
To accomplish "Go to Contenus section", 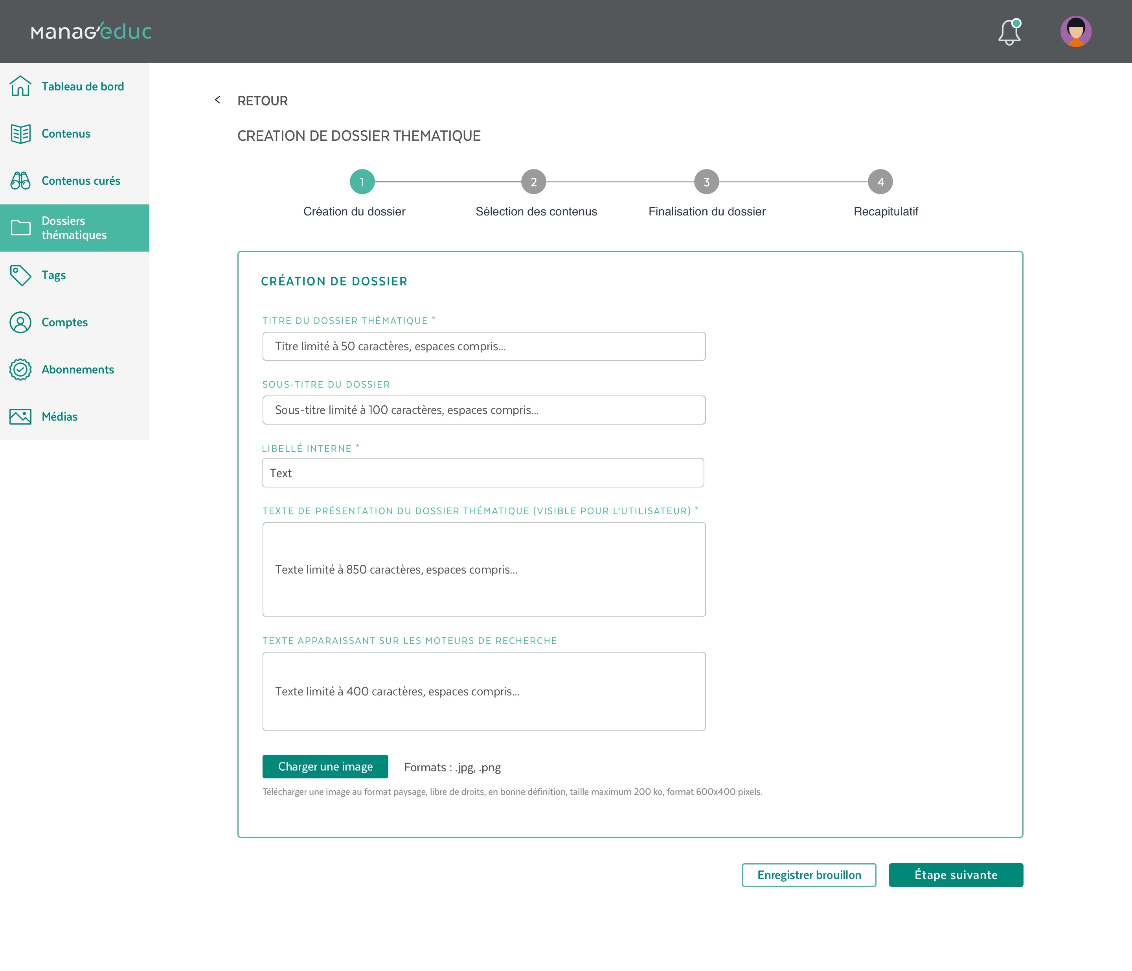I will pyautogui.click(x=75, y=134).
